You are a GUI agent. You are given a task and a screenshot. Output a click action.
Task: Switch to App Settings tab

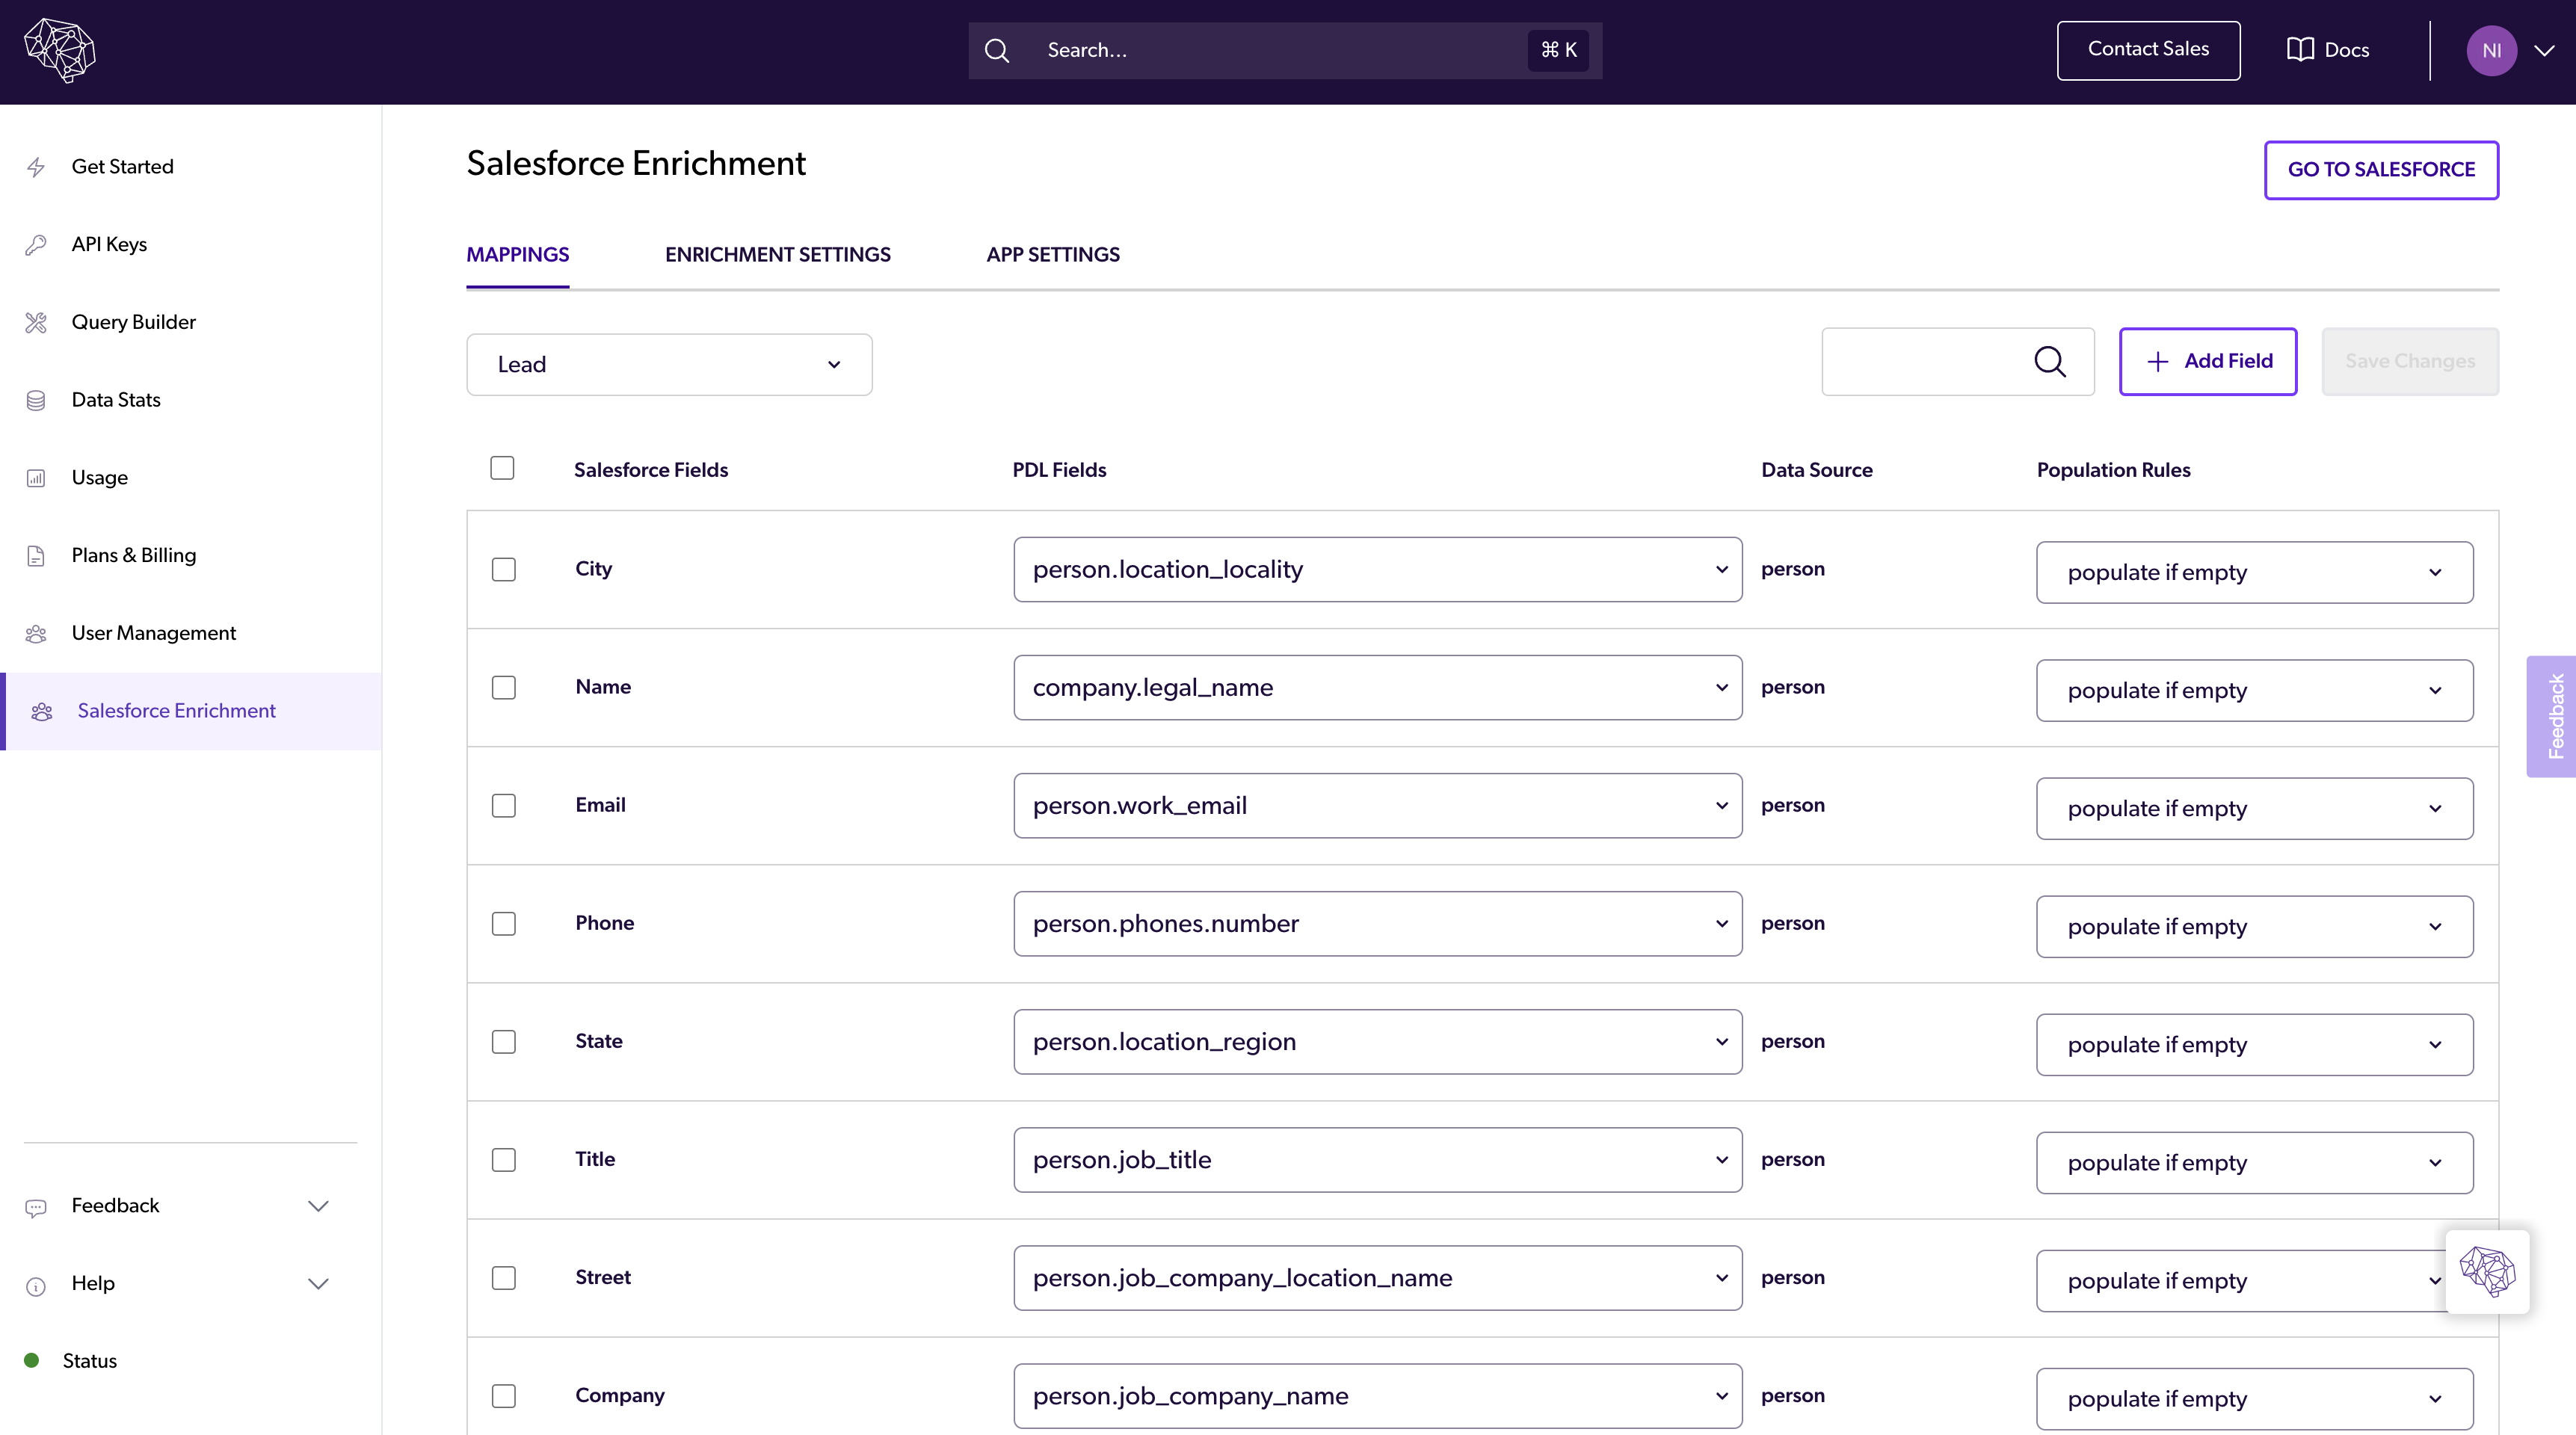click(1052, 255)
